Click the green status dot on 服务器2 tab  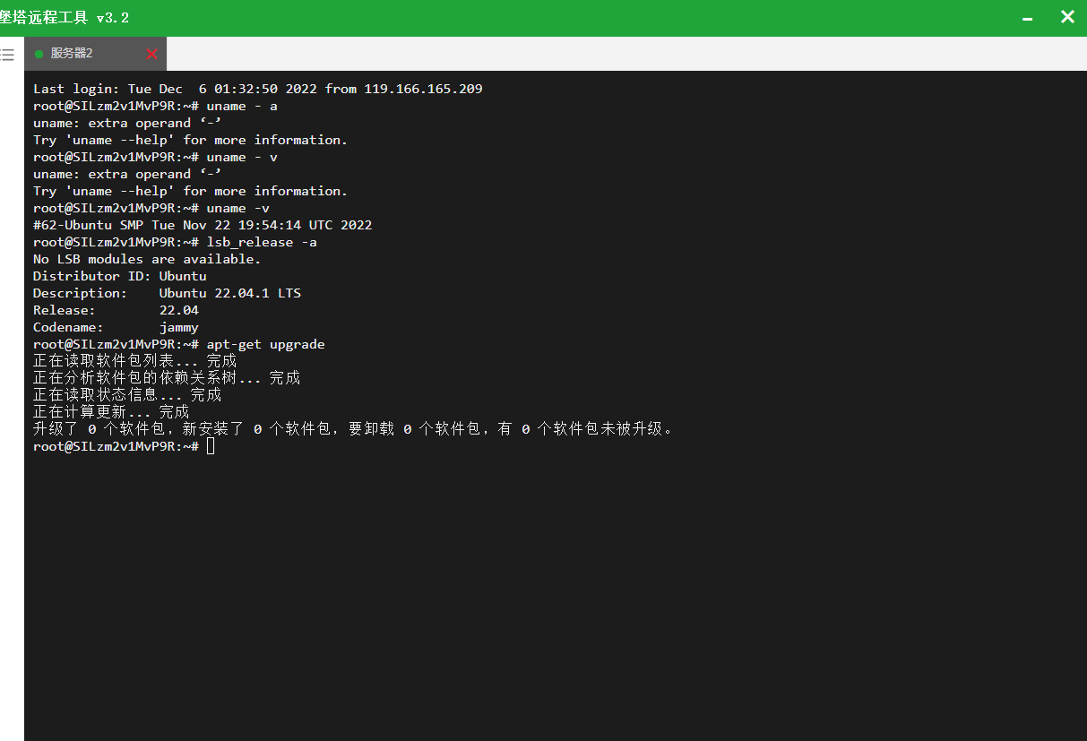coord(39,54)
